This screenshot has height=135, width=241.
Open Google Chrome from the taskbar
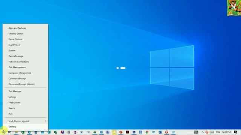[x=147, y=132]
